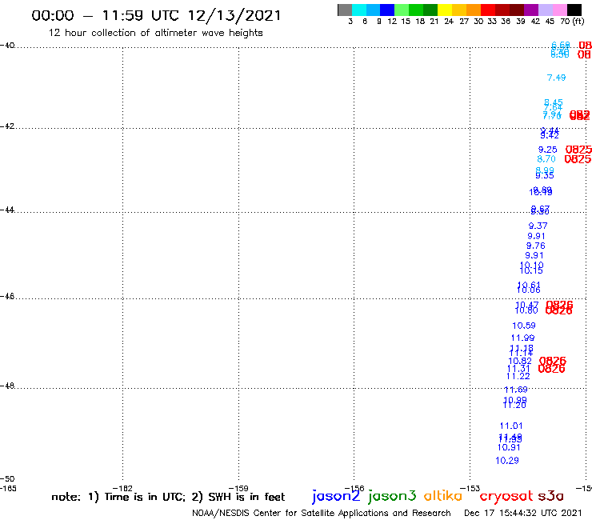Click the red timestamp beside the 10.82 reading

pyautogui.click(x=553, y=361)
